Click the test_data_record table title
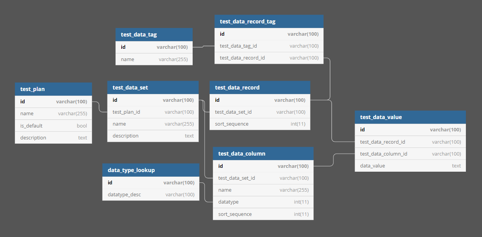 260,87
